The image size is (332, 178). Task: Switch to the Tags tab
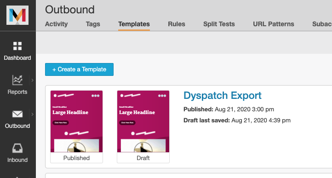[93, 24]
